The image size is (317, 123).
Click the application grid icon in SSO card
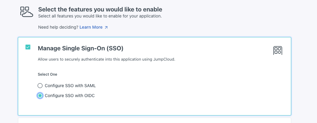278,51
